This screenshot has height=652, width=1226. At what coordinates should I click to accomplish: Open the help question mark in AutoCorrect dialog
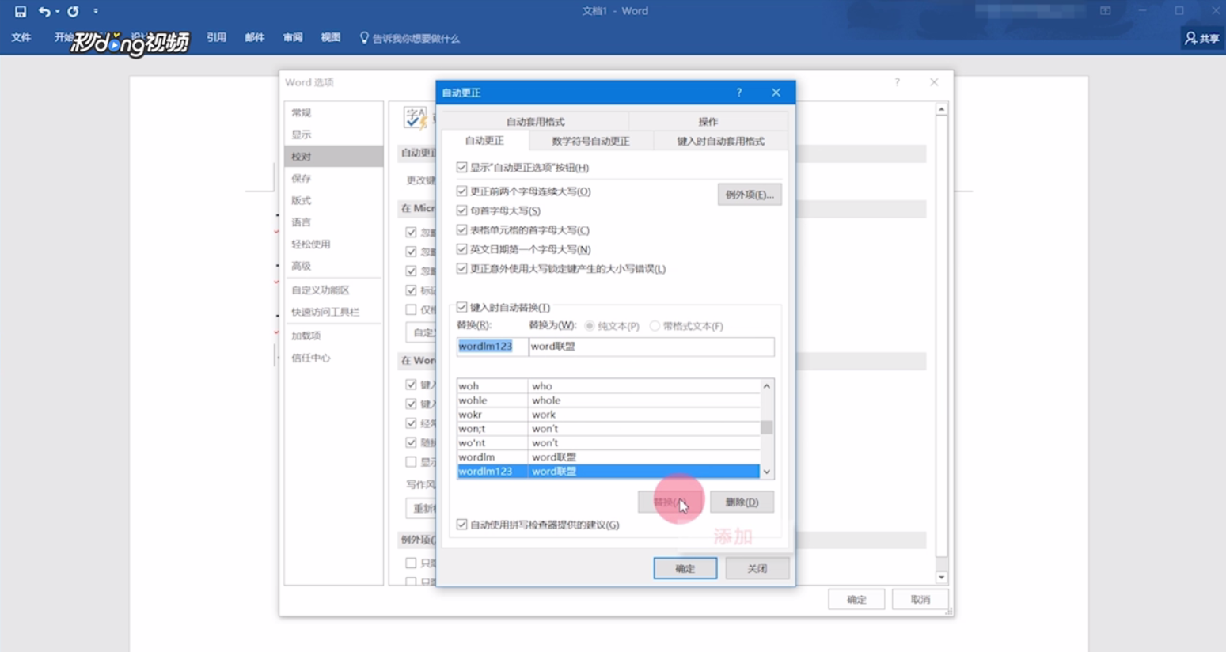coord(738,92)
